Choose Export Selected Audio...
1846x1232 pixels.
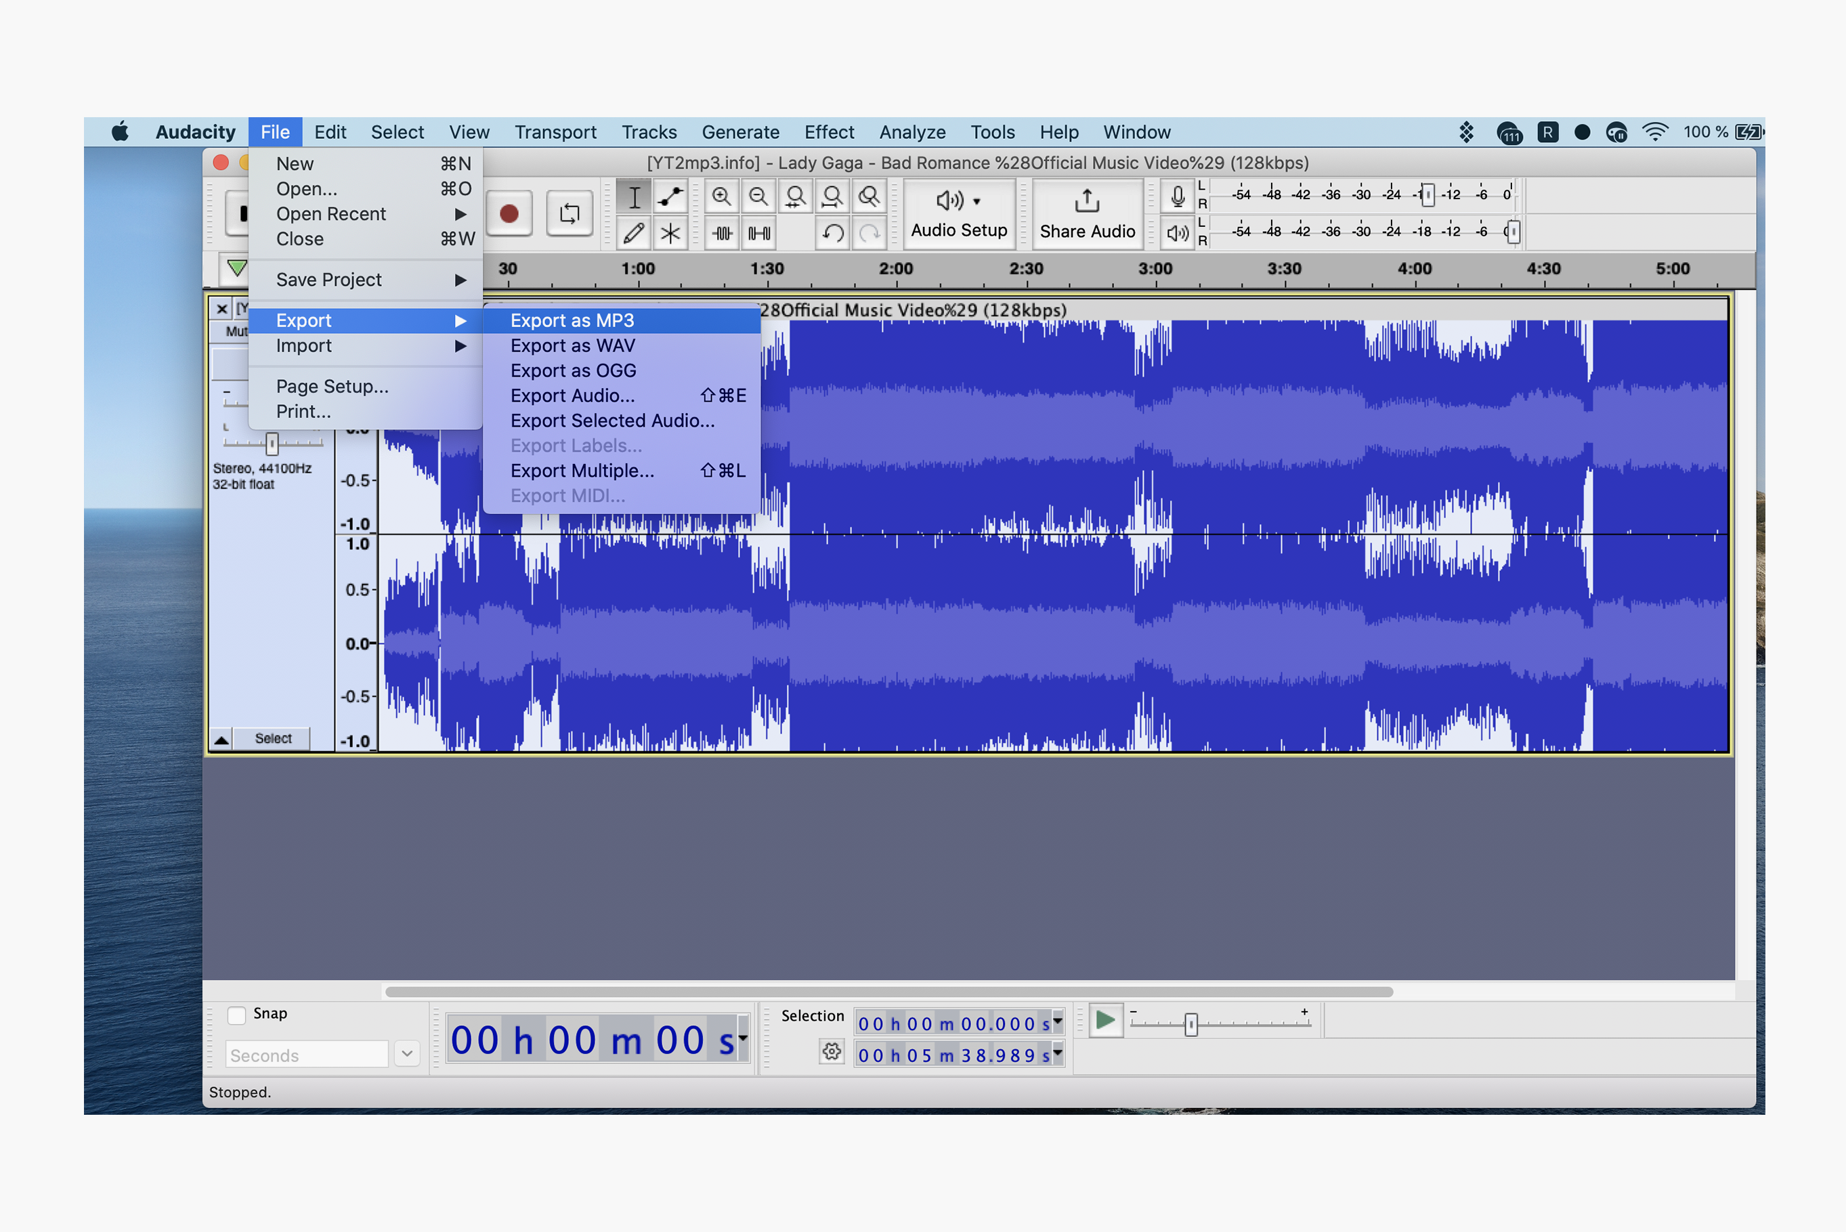(x=622, y=421)
